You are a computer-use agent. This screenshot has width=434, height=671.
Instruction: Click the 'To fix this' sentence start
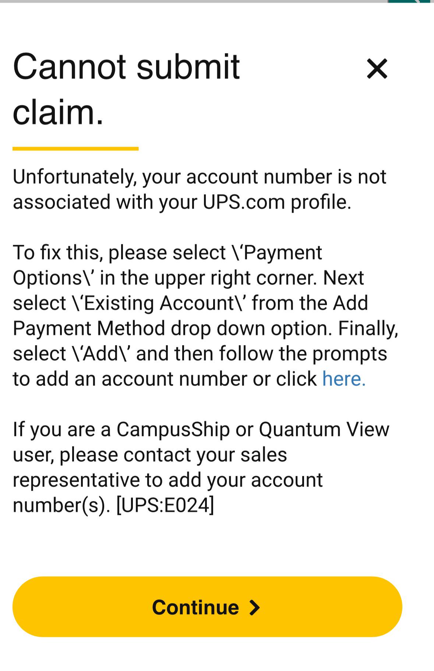point(56,253)
